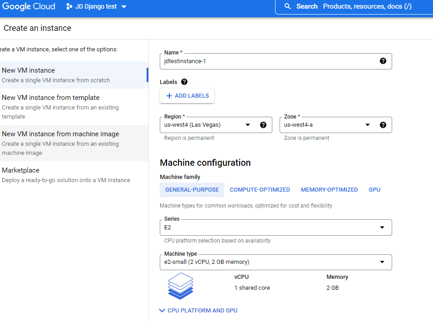Click the stacked layers machine icon
This screenshot has height=322, width=433.
181,286
